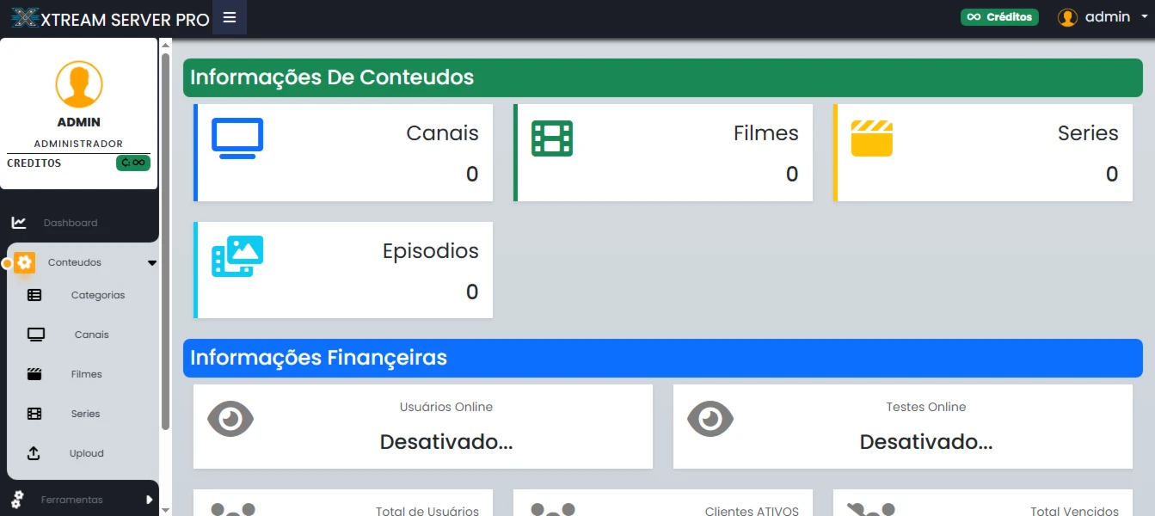
Task: Open Filmes from the sidebar menu
Action: click(87, 374)
